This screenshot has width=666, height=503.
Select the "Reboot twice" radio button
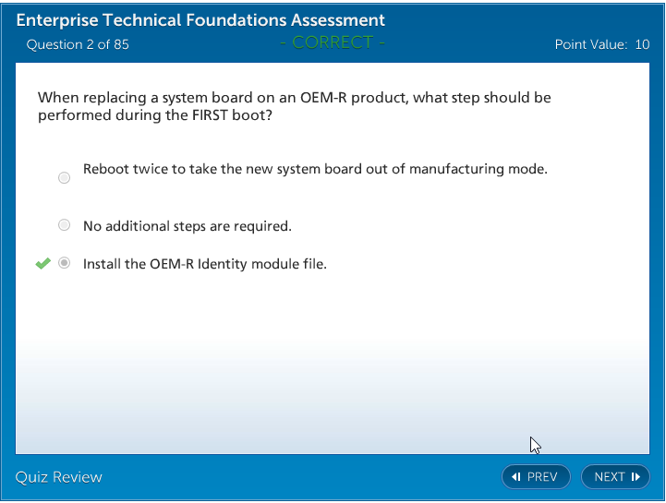(x=64, y=177)
